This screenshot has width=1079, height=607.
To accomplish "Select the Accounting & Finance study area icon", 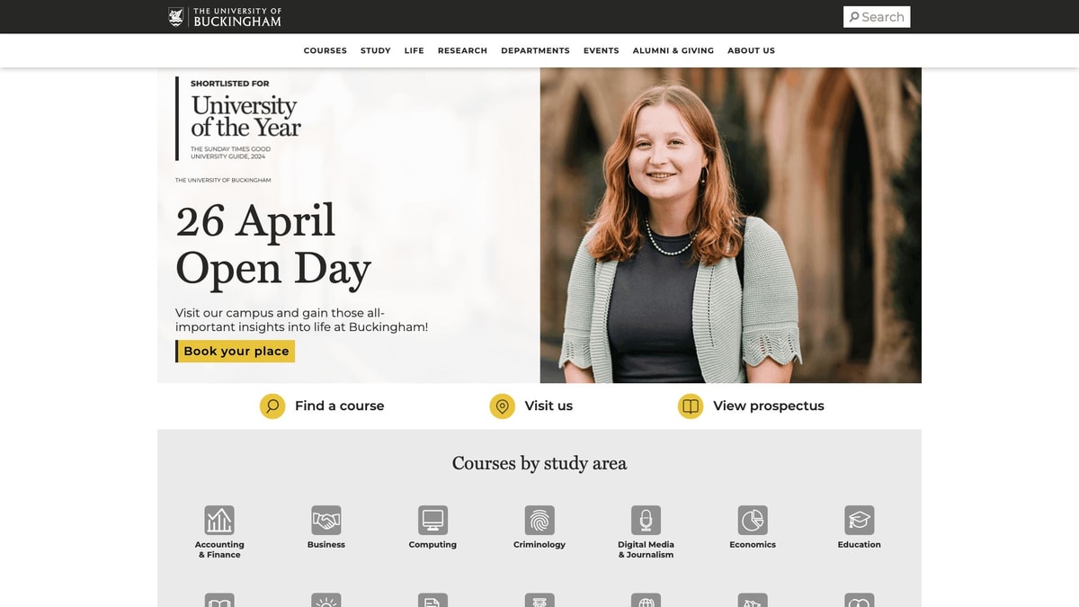I will tap(219, 519).
